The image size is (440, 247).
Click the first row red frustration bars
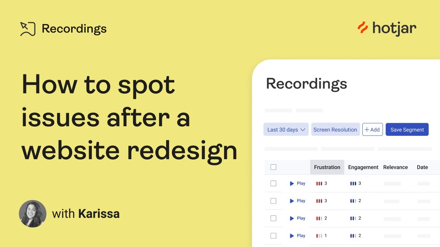point(319,184)
